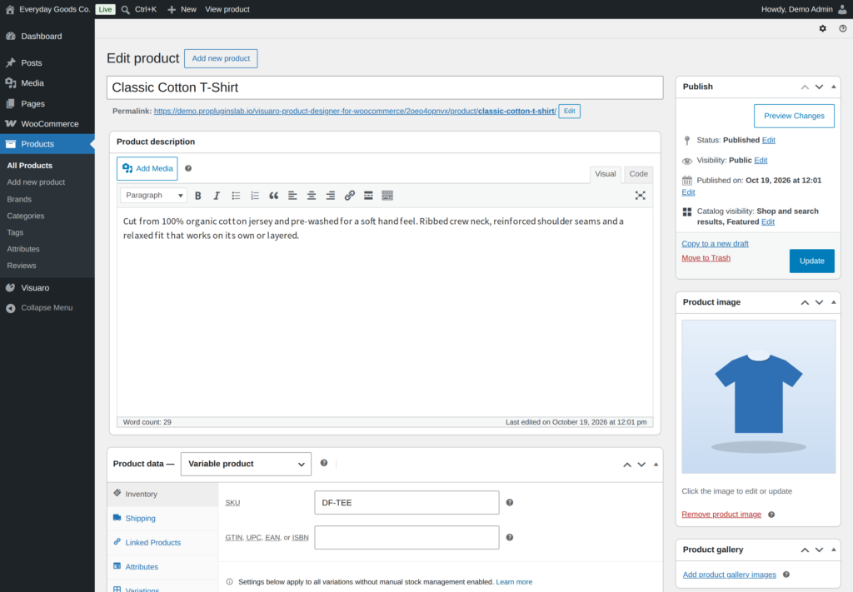Click the SKU input field
Image resolution: width=853 pixels, height=592 pixels.
click(407, 502)
